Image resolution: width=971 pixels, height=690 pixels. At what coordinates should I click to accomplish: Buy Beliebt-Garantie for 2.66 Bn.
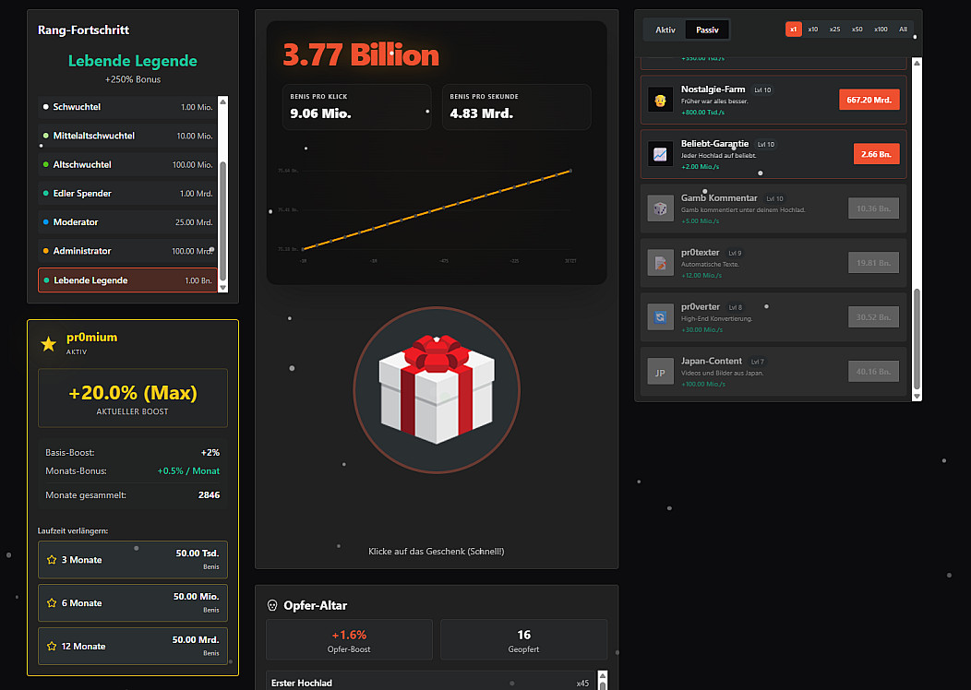[876, 154]
